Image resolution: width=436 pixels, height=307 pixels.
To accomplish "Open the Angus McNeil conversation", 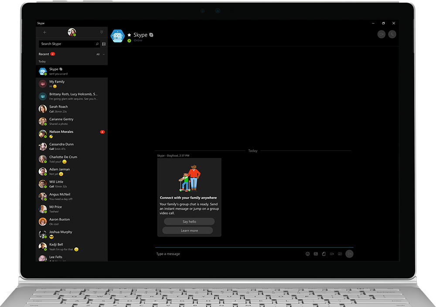I will [x=72, y=197].
